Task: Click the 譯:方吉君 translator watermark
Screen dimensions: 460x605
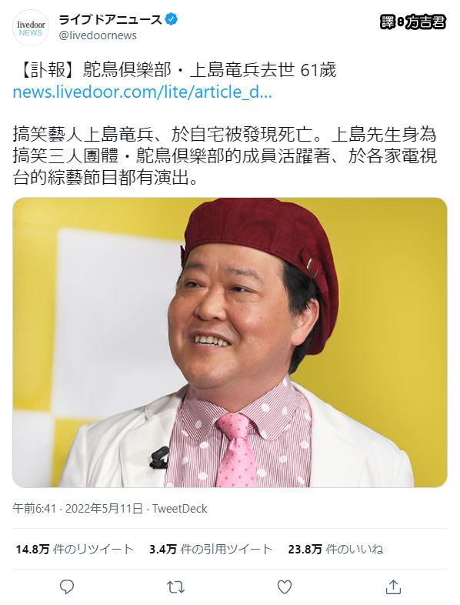Action: tap(412, 22)
